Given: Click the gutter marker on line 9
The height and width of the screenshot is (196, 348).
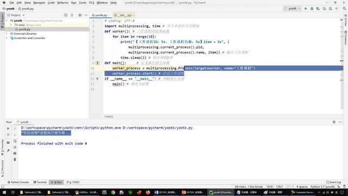Looking at the screenshot, I should (x=97, y=63).
